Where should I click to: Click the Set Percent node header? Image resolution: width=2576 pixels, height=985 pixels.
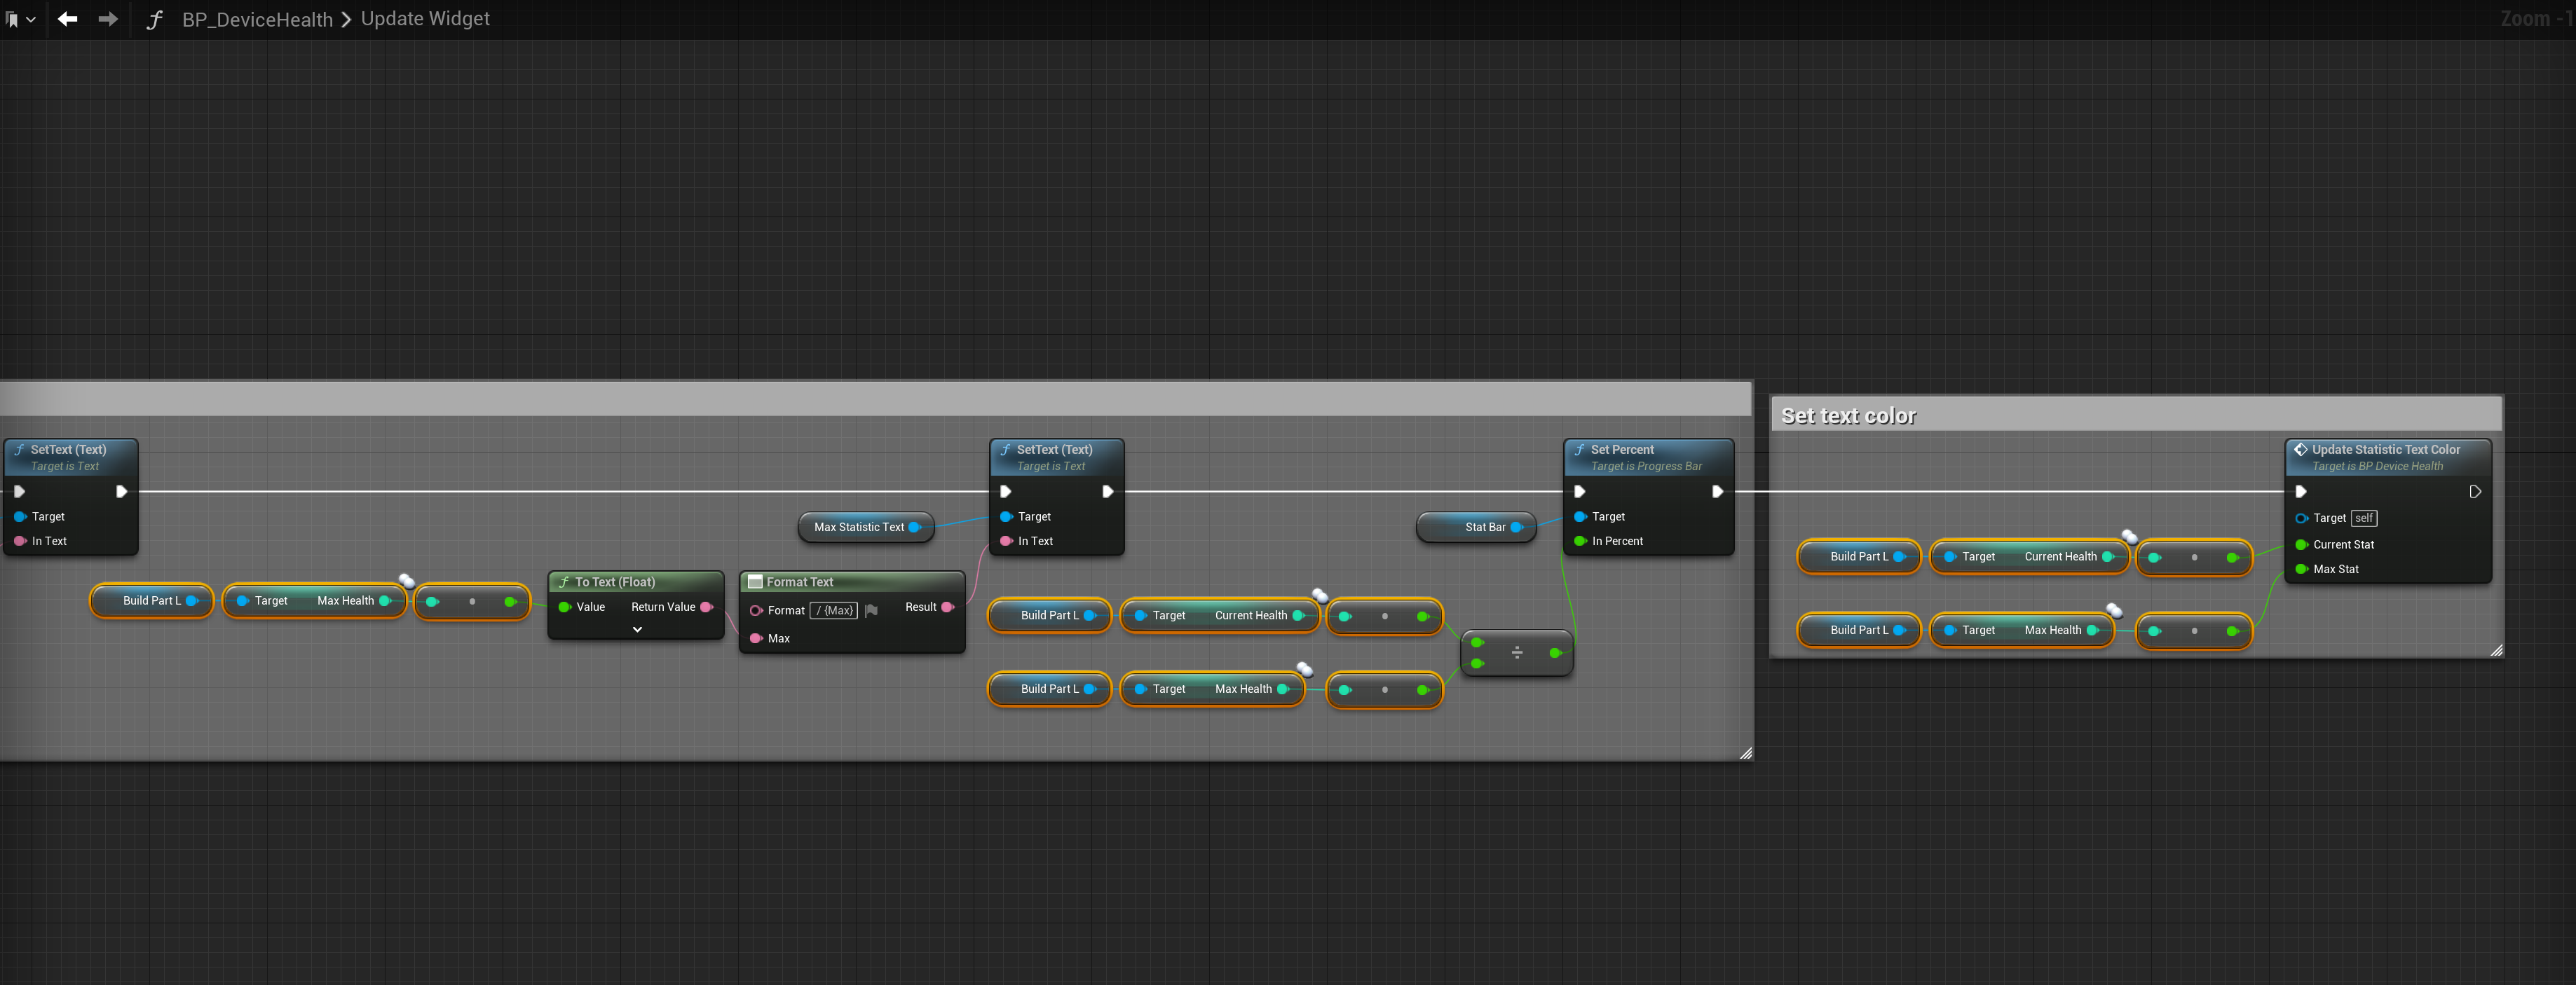1622,450
